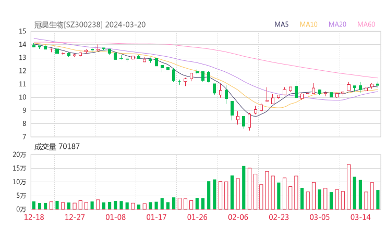Image resolution: width=386 pixels, height=229 pixels.
Task: Click the price axis value 7
Action: tap(24, 137)
